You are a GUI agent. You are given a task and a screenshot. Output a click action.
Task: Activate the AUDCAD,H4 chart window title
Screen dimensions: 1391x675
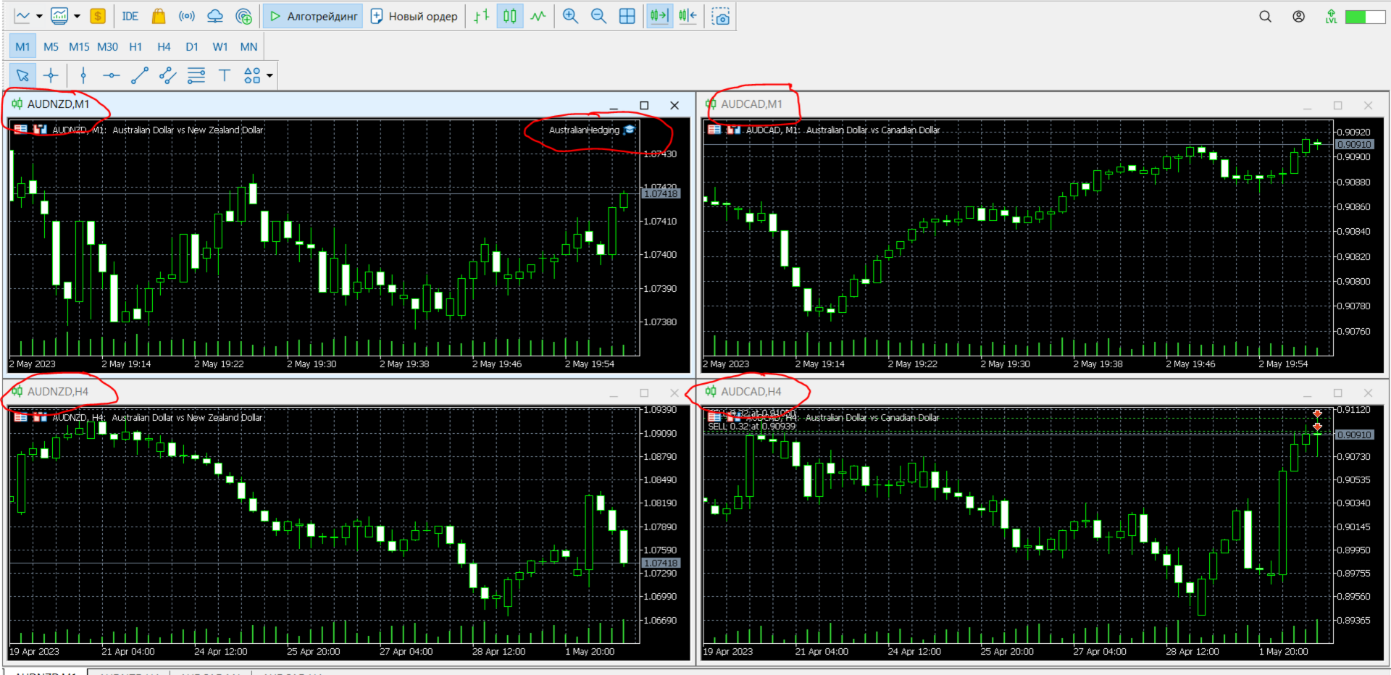[751, 392]
